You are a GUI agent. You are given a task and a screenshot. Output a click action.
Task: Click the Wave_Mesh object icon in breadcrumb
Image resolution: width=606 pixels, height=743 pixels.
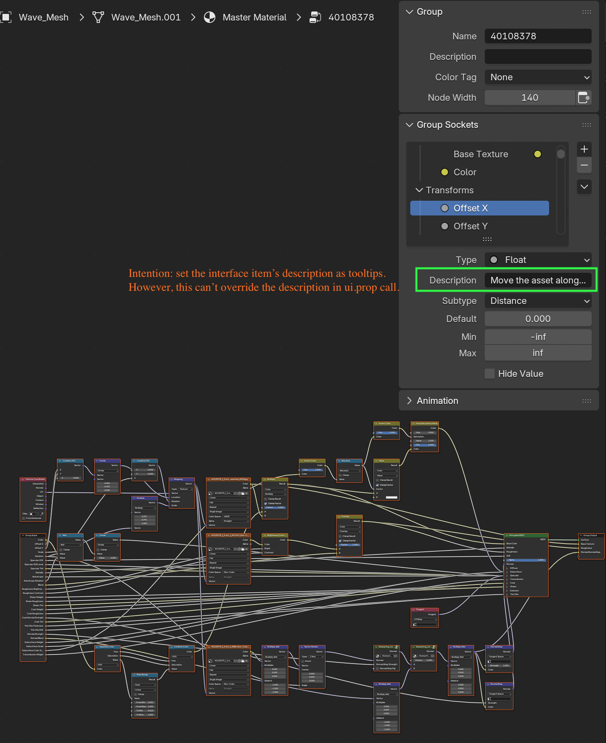(6, 17)
